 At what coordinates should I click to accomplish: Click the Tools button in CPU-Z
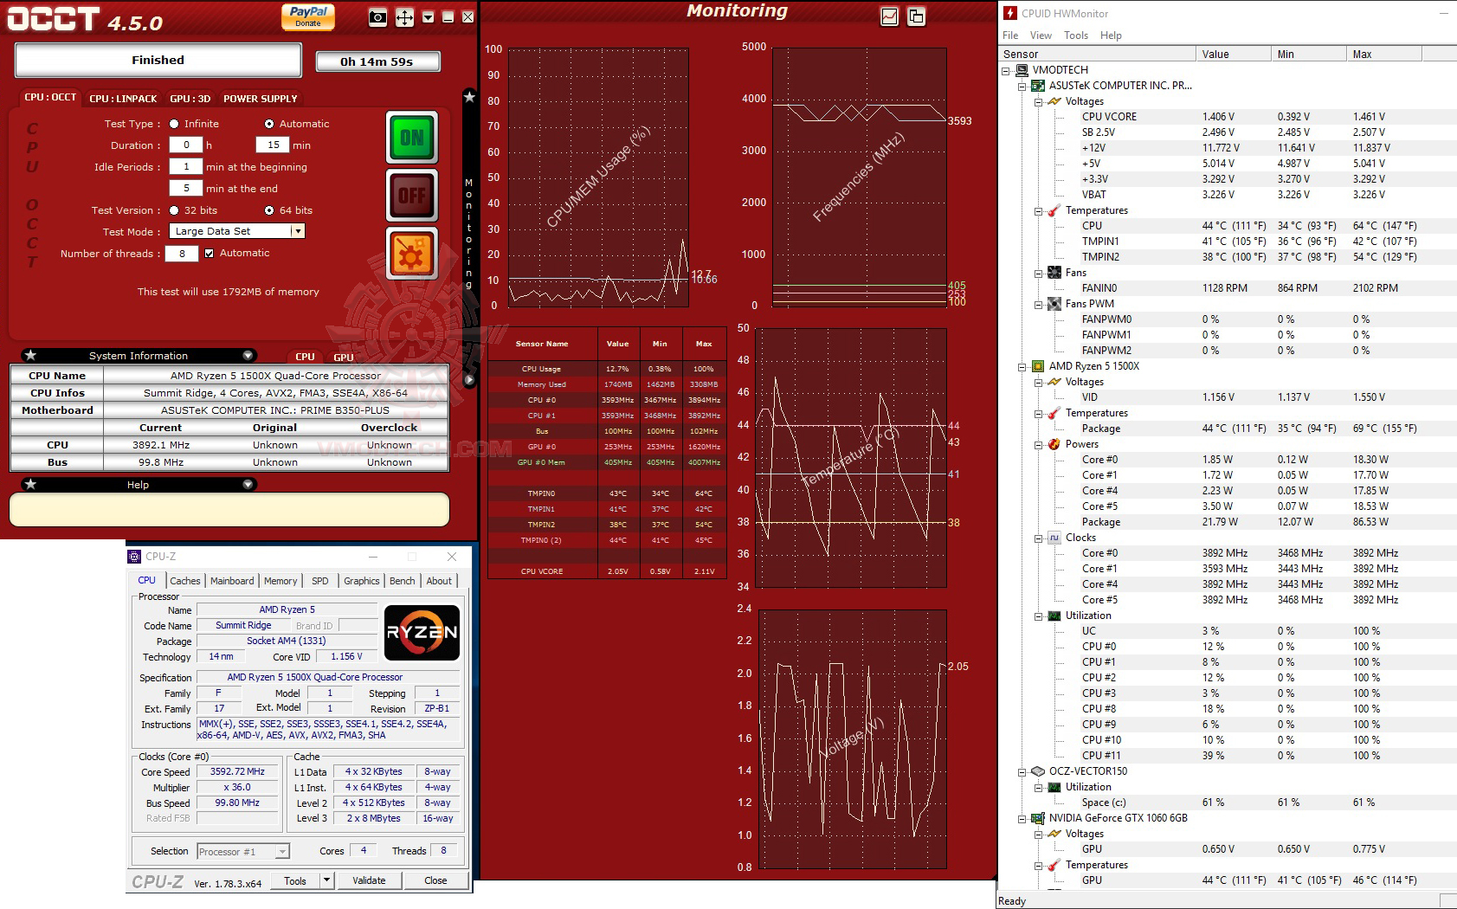[295, 880]
